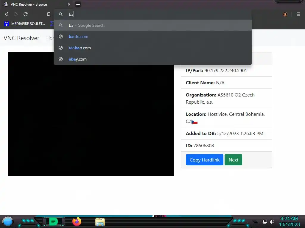
Task: Click the IP/Port value 90.179.222.240:5901
Action: coord(226,70)
